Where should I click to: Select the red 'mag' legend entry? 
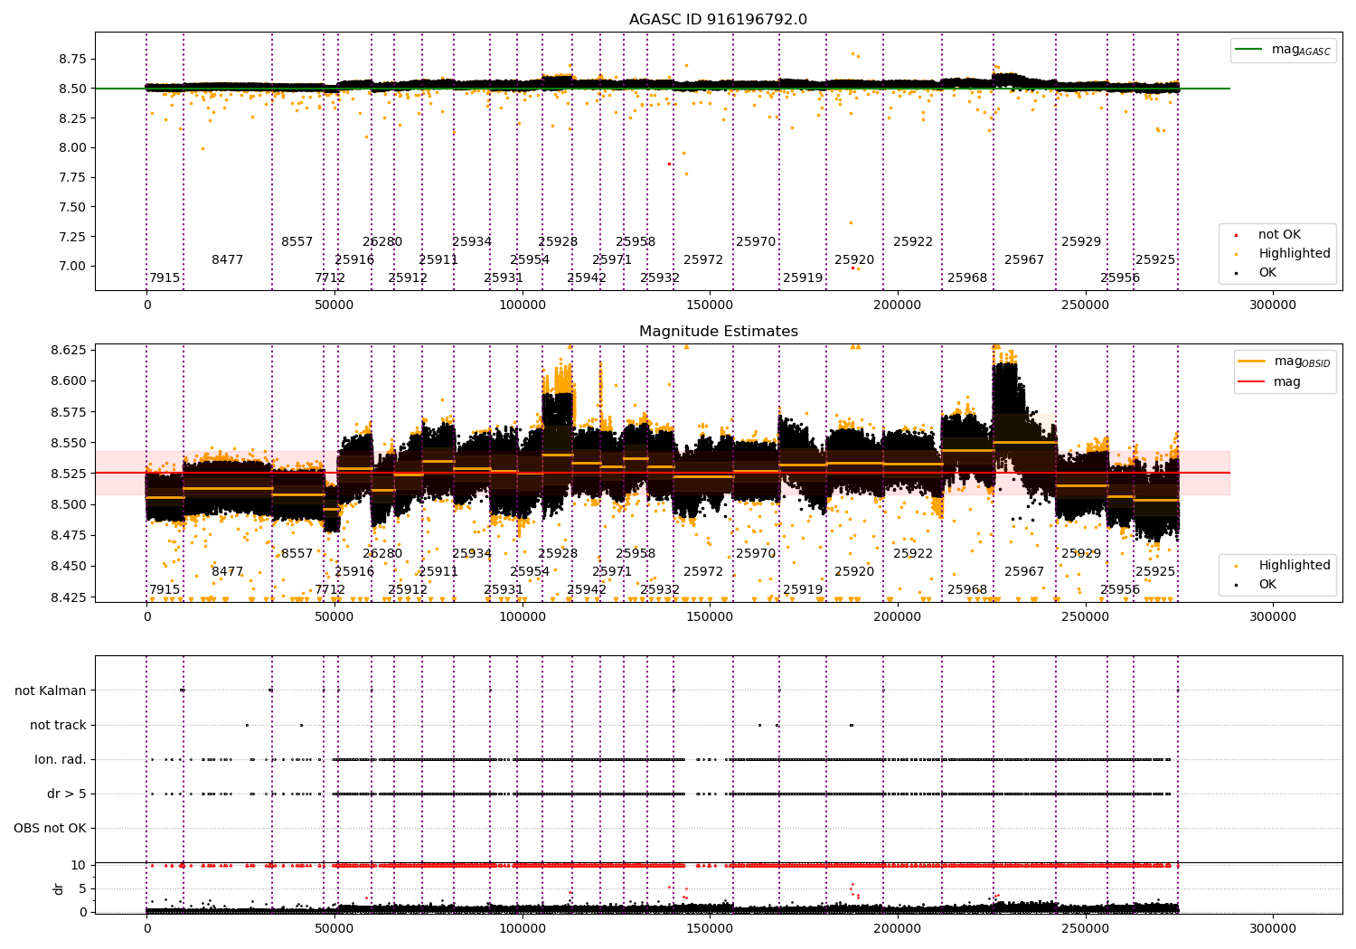click(x=1270, y=381)
